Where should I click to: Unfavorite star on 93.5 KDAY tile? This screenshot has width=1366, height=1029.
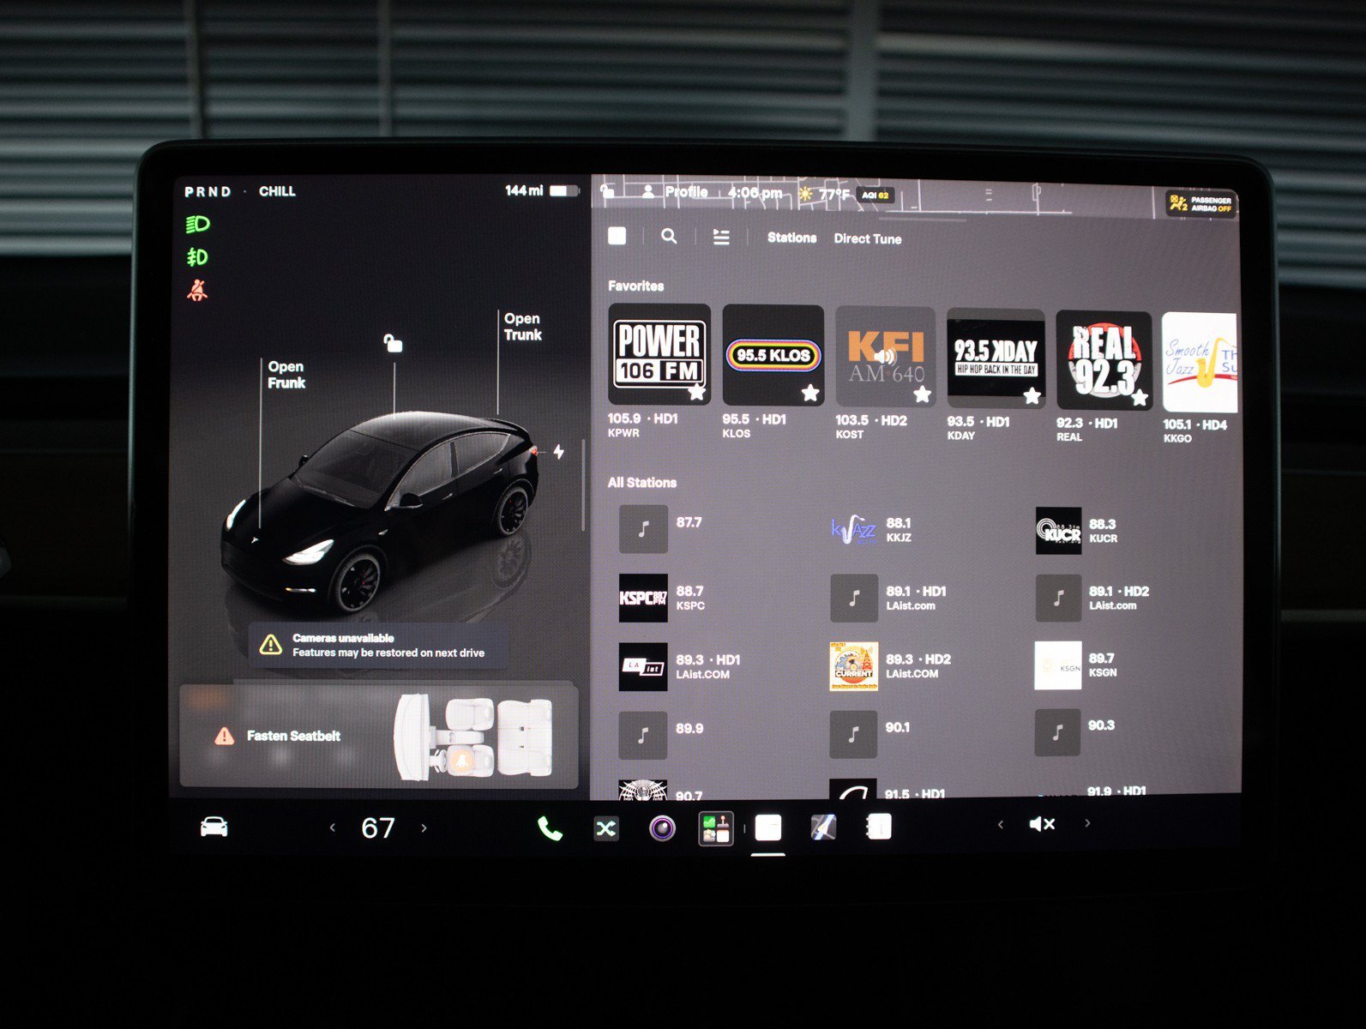click(1032, 396)
